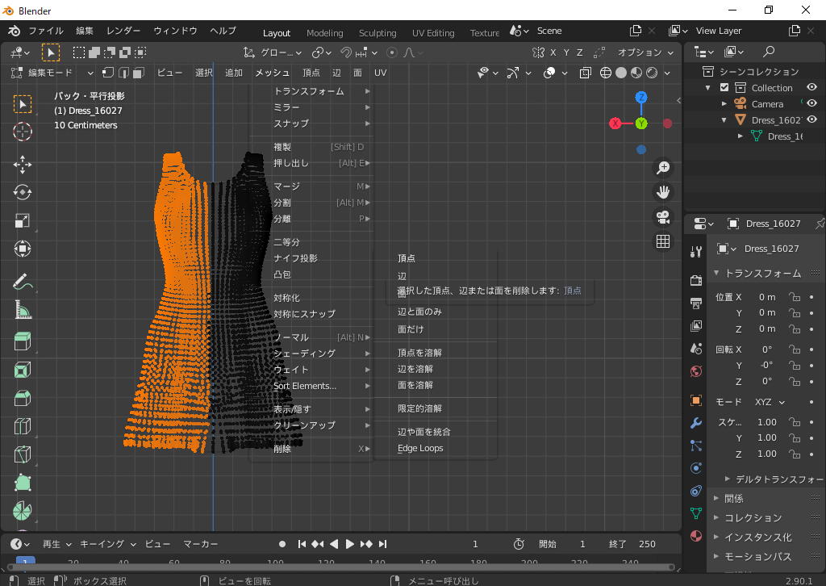The height and width of the screenshot is (586, 826).
Task: Choose 頂点を溶解 from the delete menu
Action: (419, 352)
